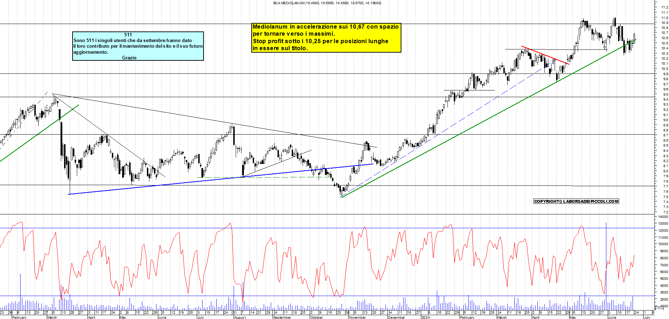Screen dimensions: 669x319
Task: Click the 11.2 price axis label
Action: click(665, 7)
